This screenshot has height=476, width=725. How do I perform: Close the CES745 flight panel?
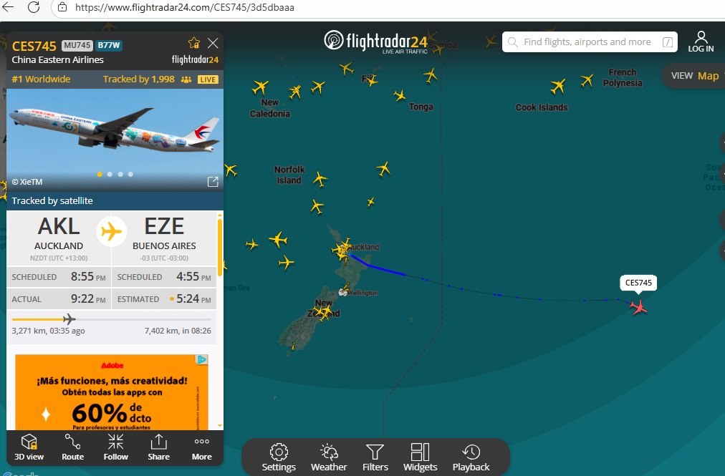click(213, 43)
